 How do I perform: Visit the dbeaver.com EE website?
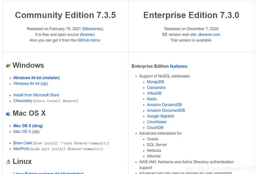tap(209, 34)
